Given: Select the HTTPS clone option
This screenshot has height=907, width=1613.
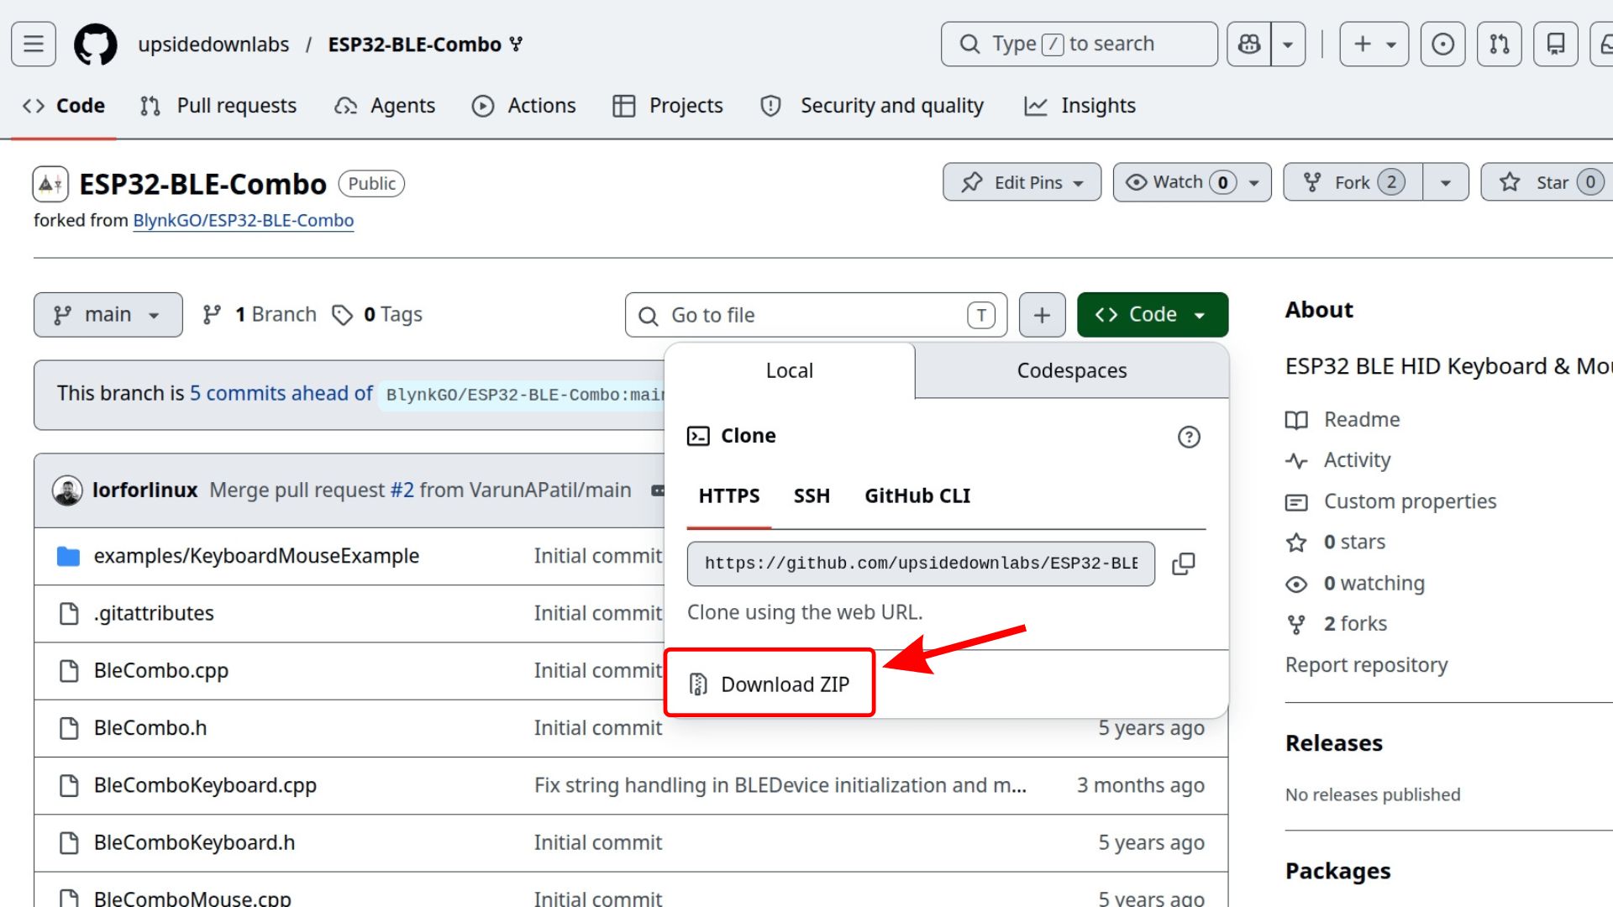Looking at the screenshot, I should click(x=729, y=496).
